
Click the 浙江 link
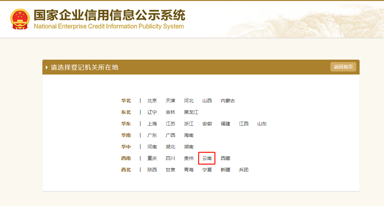189,124
